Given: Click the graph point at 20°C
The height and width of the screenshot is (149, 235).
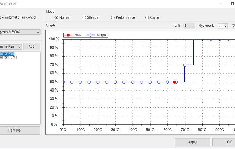Looking at the screenshot, I should pos(98,82).
